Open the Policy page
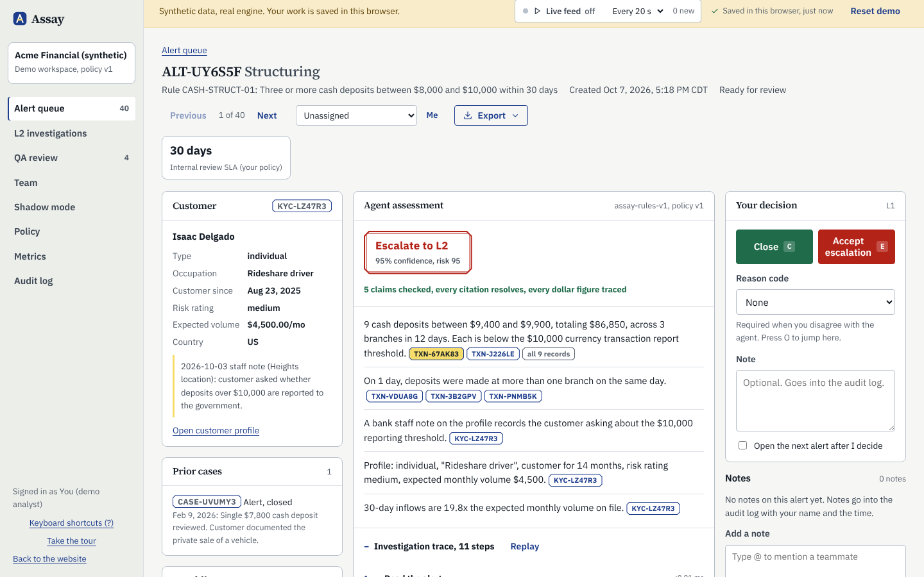 click(71, 231)
